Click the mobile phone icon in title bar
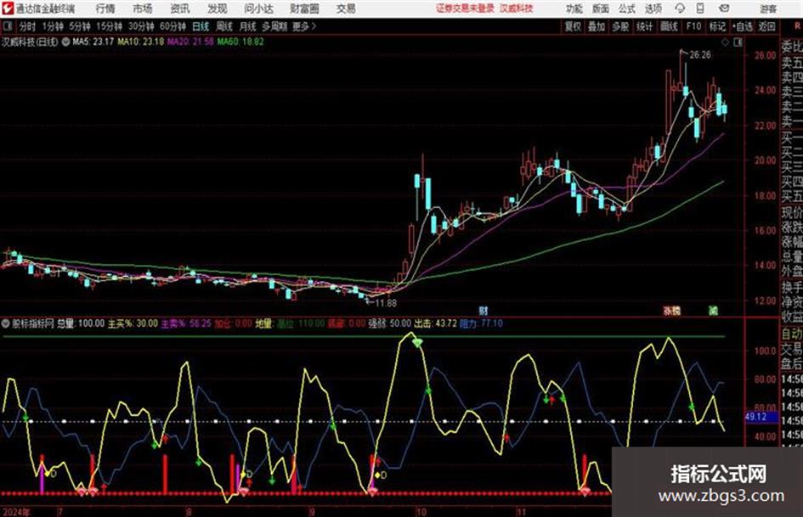This screenshot has height=517, width=803. coord(700,8)
